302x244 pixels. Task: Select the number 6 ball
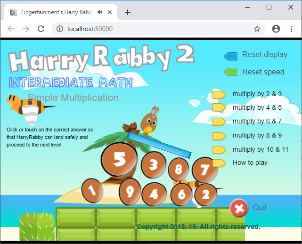[x=181, y=195]
